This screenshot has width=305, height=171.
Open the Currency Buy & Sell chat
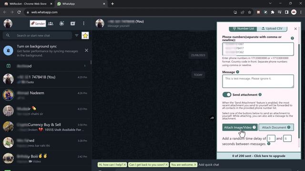coord(45,127)
